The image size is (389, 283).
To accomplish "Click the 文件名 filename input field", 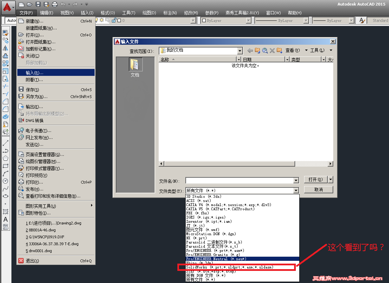I will pyautogui.click(x=240, y=180).
